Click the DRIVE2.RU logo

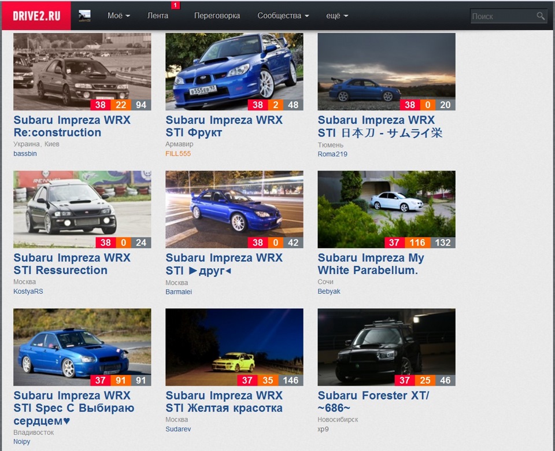36,16
